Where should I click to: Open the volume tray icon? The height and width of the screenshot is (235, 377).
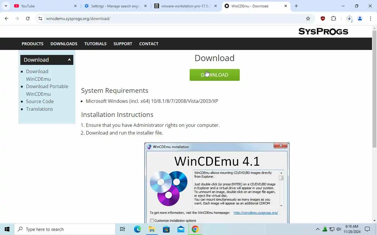[339, 229]
